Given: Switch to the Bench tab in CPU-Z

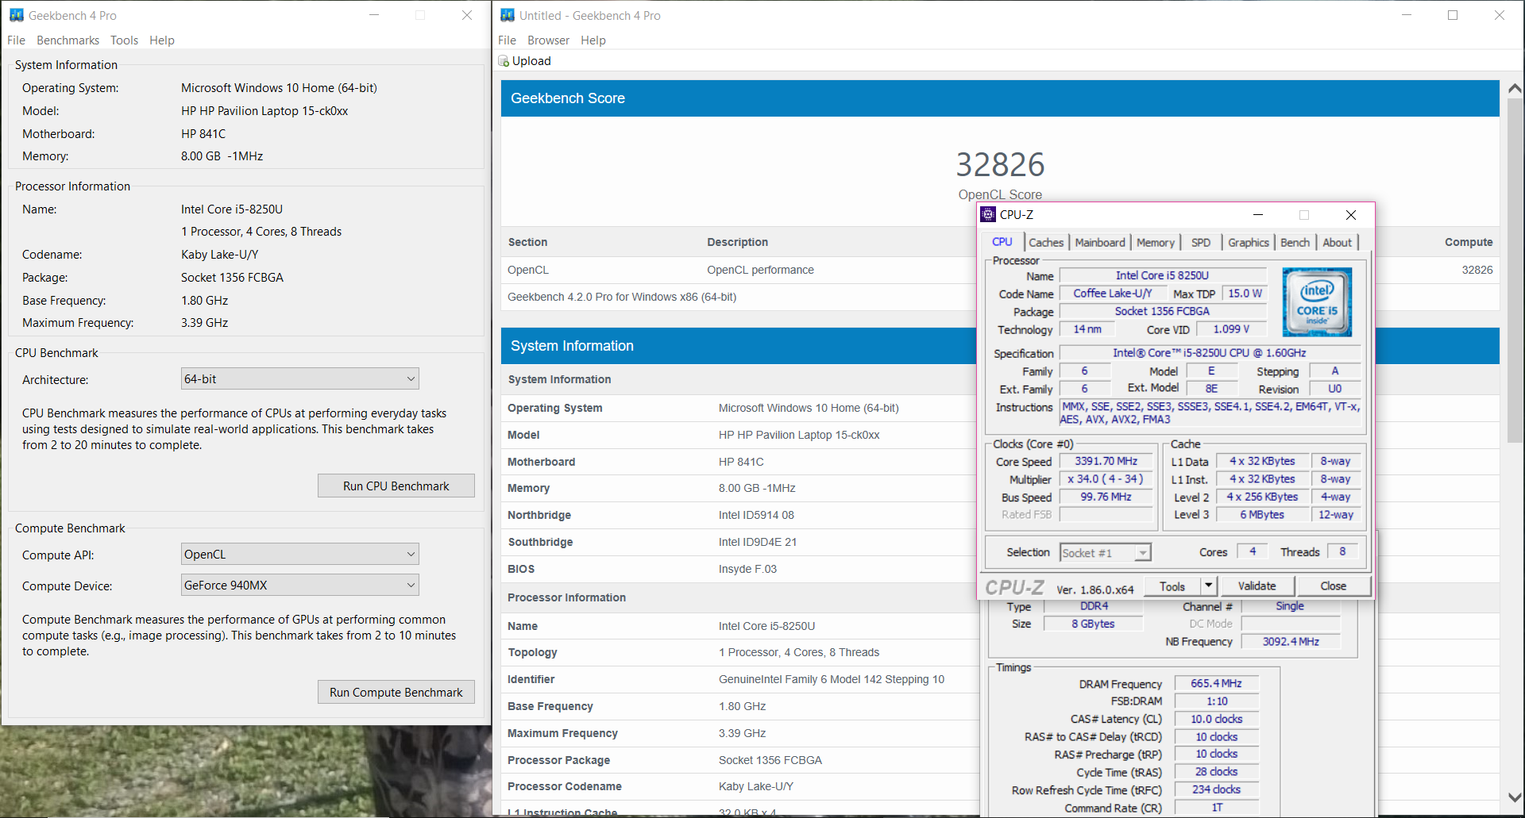Looking at the screenshot, I should [x=1295, y=243].
